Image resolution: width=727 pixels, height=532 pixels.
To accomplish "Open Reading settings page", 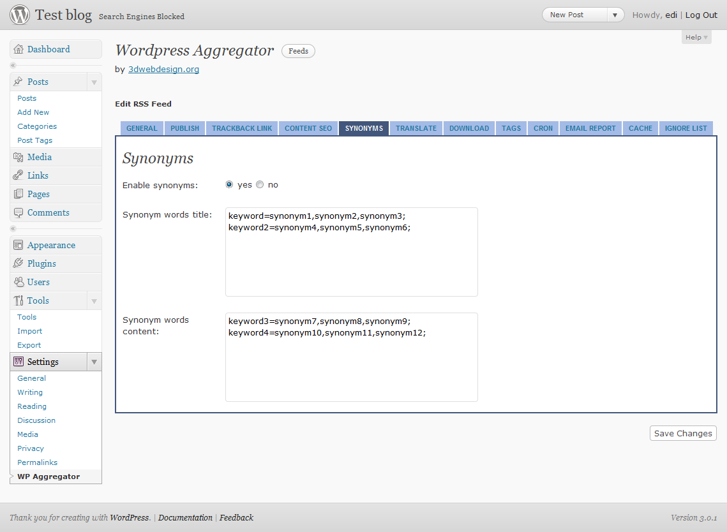I will click(32, 406).
